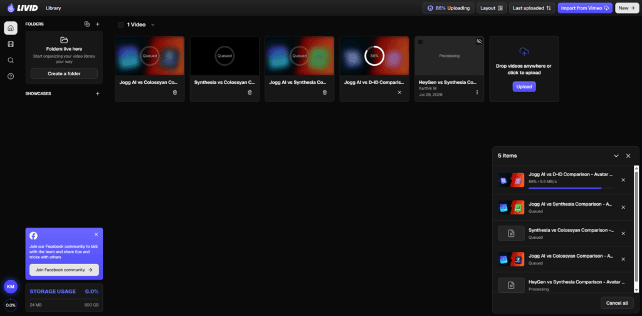Click 'HeyGen vs Synthesia Co...' card title

point(448,82)
